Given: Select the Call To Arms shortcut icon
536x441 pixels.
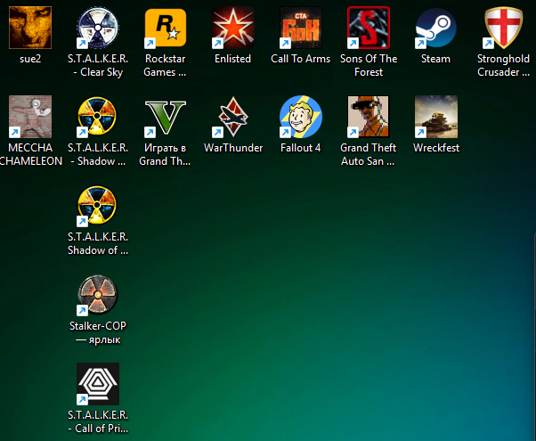Looking at the screenshot, I should tap(300, 28).
